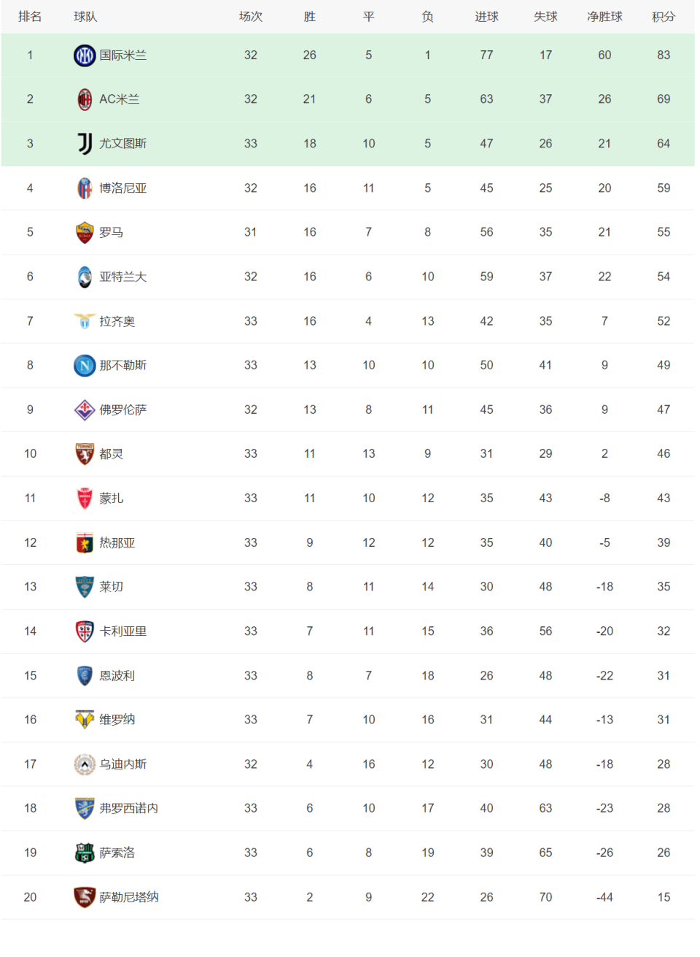Open the 热那亚 team name link

(x=117, y=543)
